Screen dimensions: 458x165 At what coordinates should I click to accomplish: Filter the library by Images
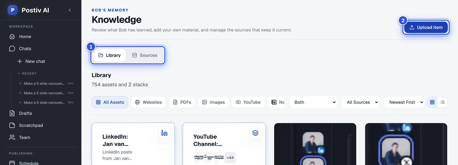coord(214,102)
